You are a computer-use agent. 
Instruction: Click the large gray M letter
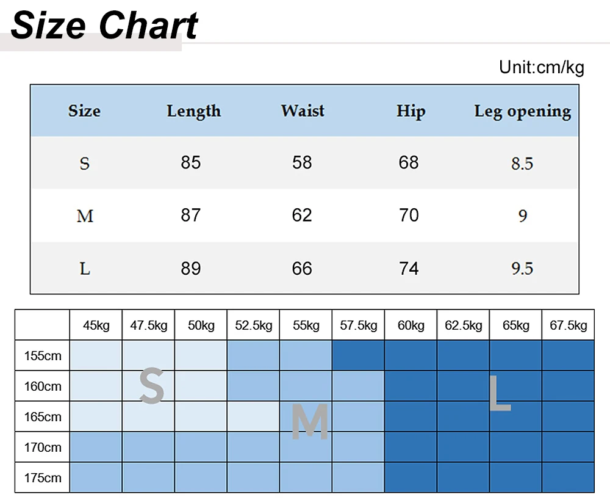(310, 421)
